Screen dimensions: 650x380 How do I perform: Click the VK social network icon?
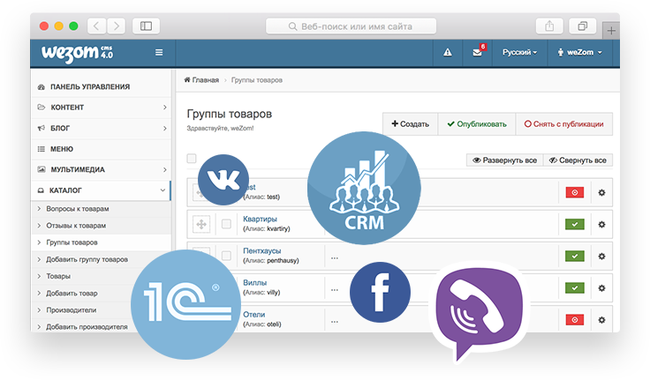point(223,180)
